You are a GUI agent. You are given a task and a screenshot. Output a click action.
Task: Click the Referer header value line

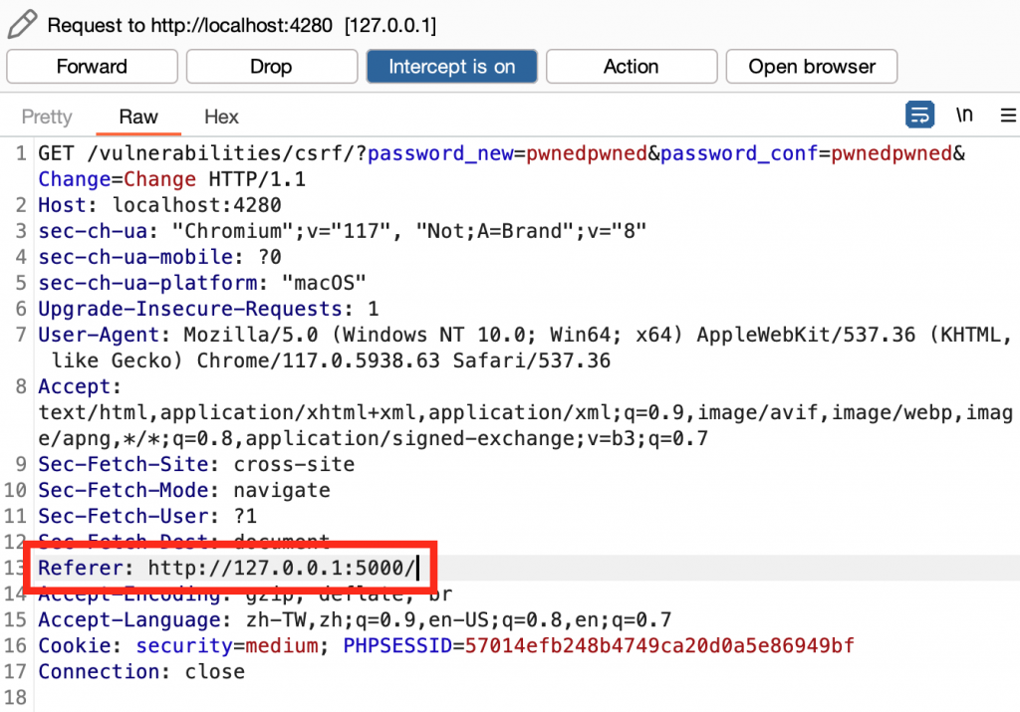226,568
